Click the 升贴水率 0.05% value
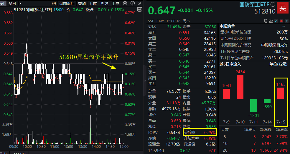This screenshot has width=290, height=154. tap(210, 138)
